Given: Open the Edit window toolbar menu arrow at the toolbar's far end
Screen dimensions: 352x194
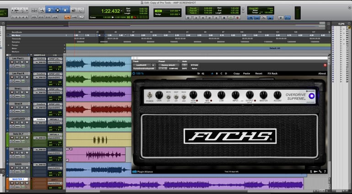Looking at the screenshot, I should [350, 8].
